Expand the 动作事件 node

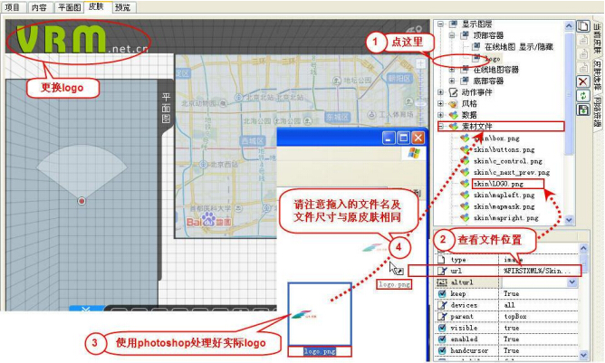[x=440, y=92]
